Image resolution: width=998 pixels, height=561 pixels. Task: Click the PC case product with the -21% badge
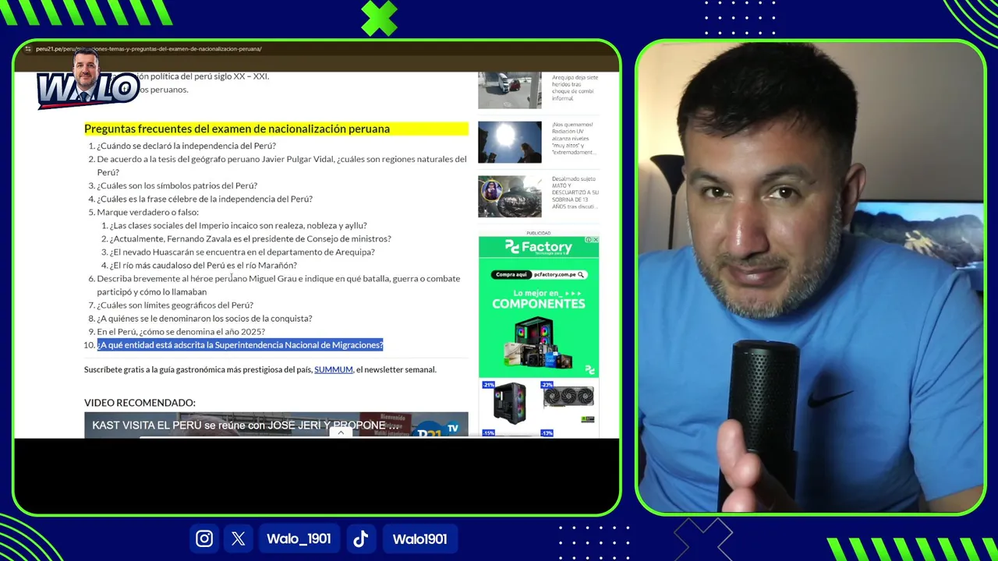(x=508, y=404)
